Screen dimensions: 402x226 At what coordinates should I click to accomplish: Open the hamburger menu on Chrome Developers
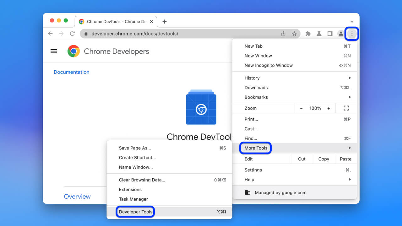(54, 51)
